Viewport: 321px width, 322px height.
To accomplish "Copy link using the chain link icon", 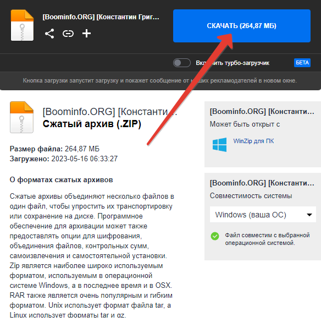I will click(68, 34).
